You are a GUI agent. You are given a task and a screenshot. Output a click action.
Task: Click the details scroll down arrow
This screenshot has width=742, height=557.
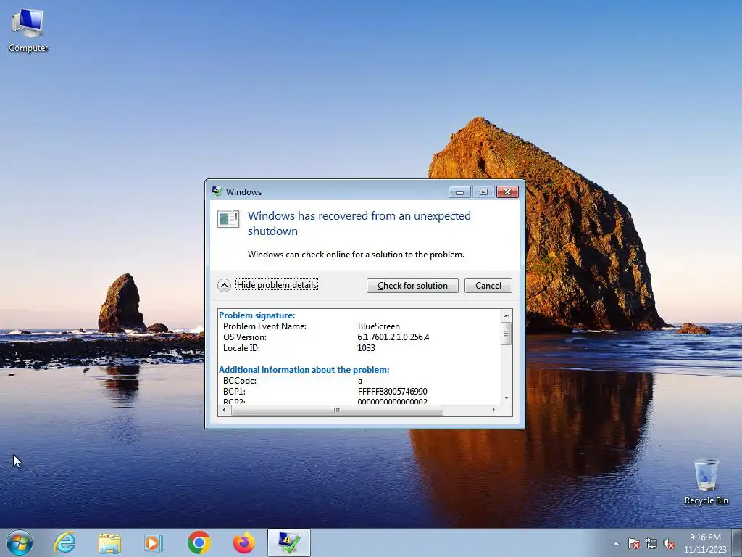pyautogui.click(x=506, y=398)
